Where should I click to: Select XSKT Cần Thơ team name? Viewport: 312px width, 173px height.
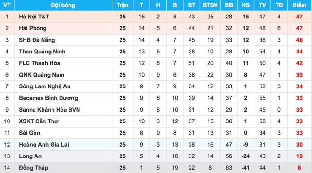coord(39,121)
